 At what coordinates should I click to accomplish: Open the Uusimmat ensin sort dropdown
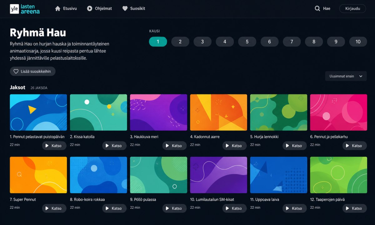pyautogui.click(x=346, y=76)
